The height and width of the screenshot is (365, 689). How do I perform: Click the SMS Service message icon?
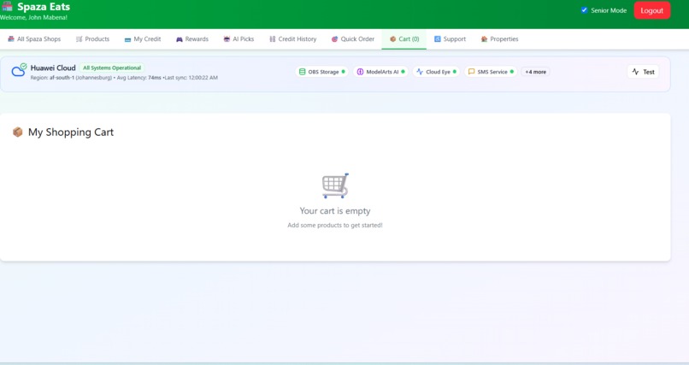click(x=472, y=72)
